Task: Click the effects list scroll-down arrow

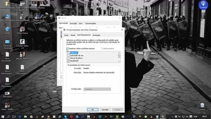Action: coord(119,61)
